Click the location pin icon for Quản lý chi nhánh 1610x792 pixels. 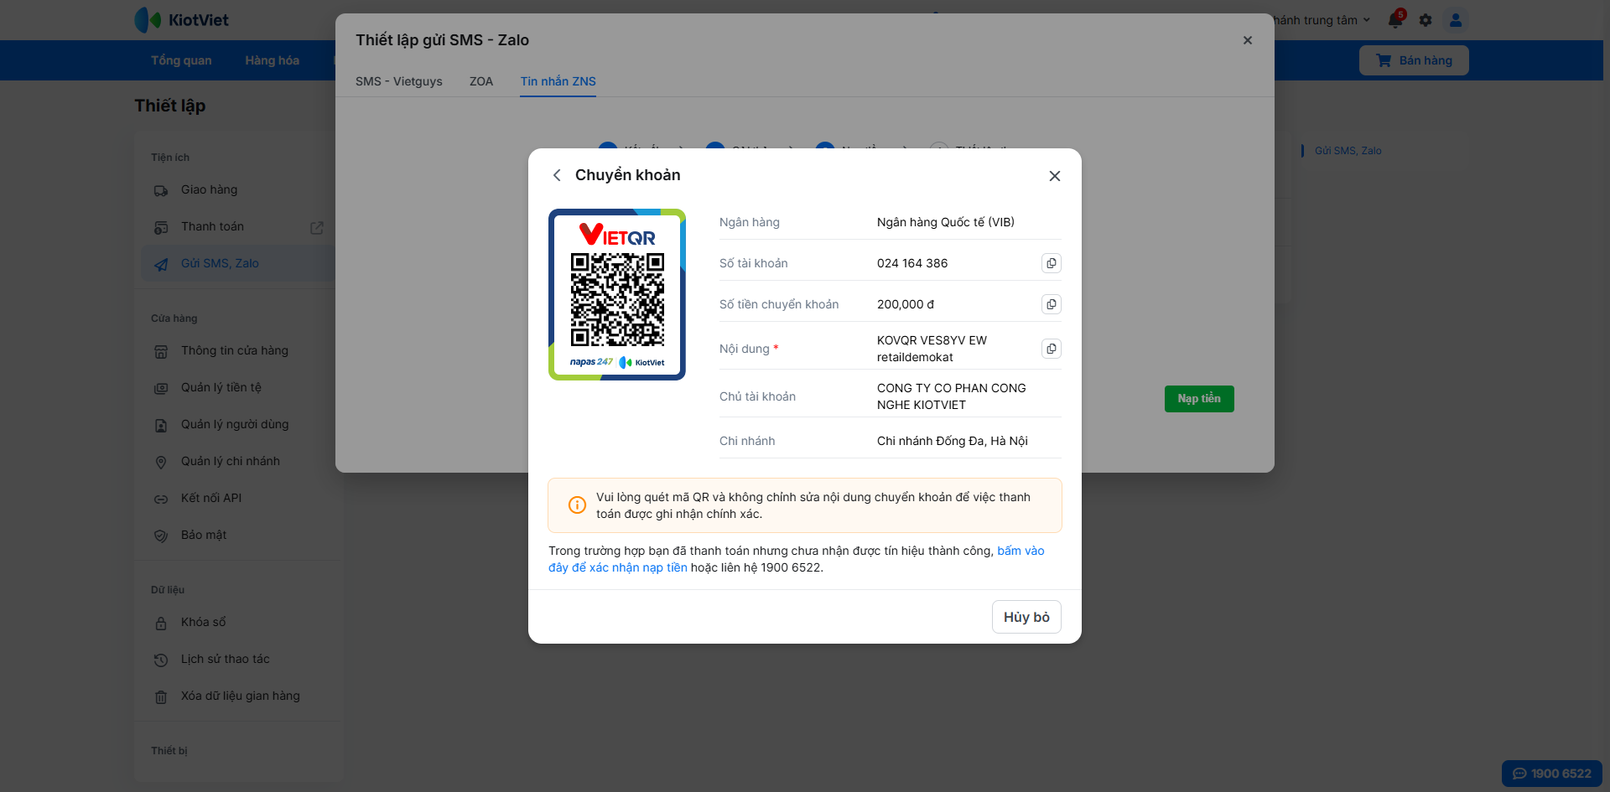[161, 463]
